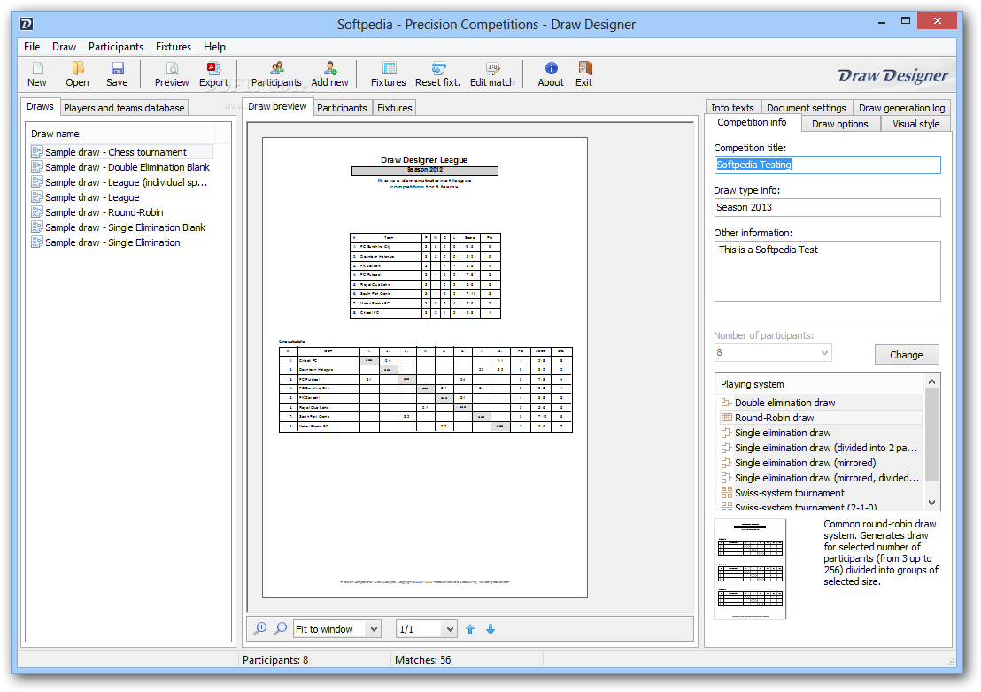Viewport: 981px width, 692px height.
Task: Open the Participants menu
Action: [x=116, y=47]
